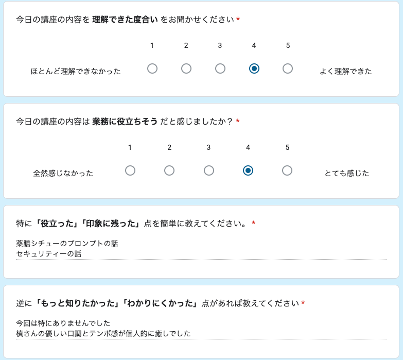Viewport: 403px width, 360px height.
Task: Click the answer field containing 薬膳シチューのプロンプトの話
Action: [x=201, y=249]
